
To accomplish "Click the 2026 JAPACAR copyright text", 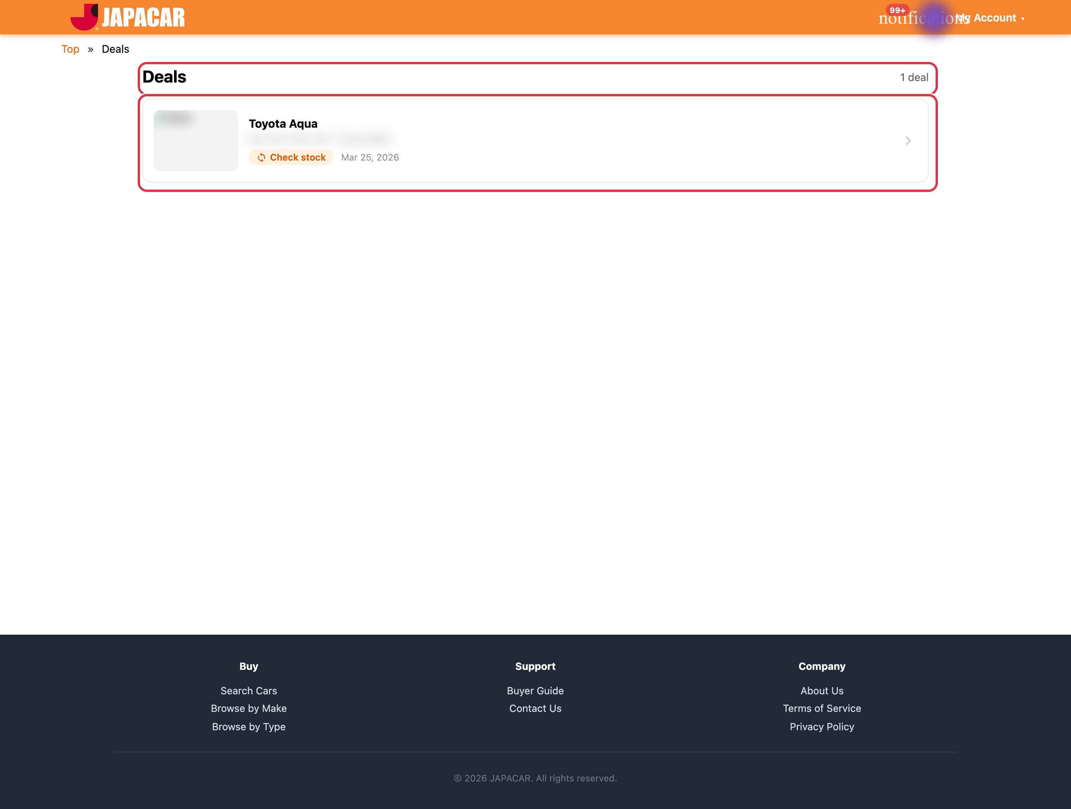I will coord(535,778).
